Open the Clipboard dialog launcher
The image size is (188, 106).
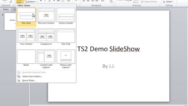(x=13, y=5)
